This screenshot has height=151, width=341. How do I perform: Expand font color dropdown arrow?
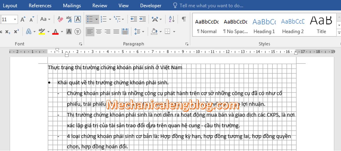point(62,32)
